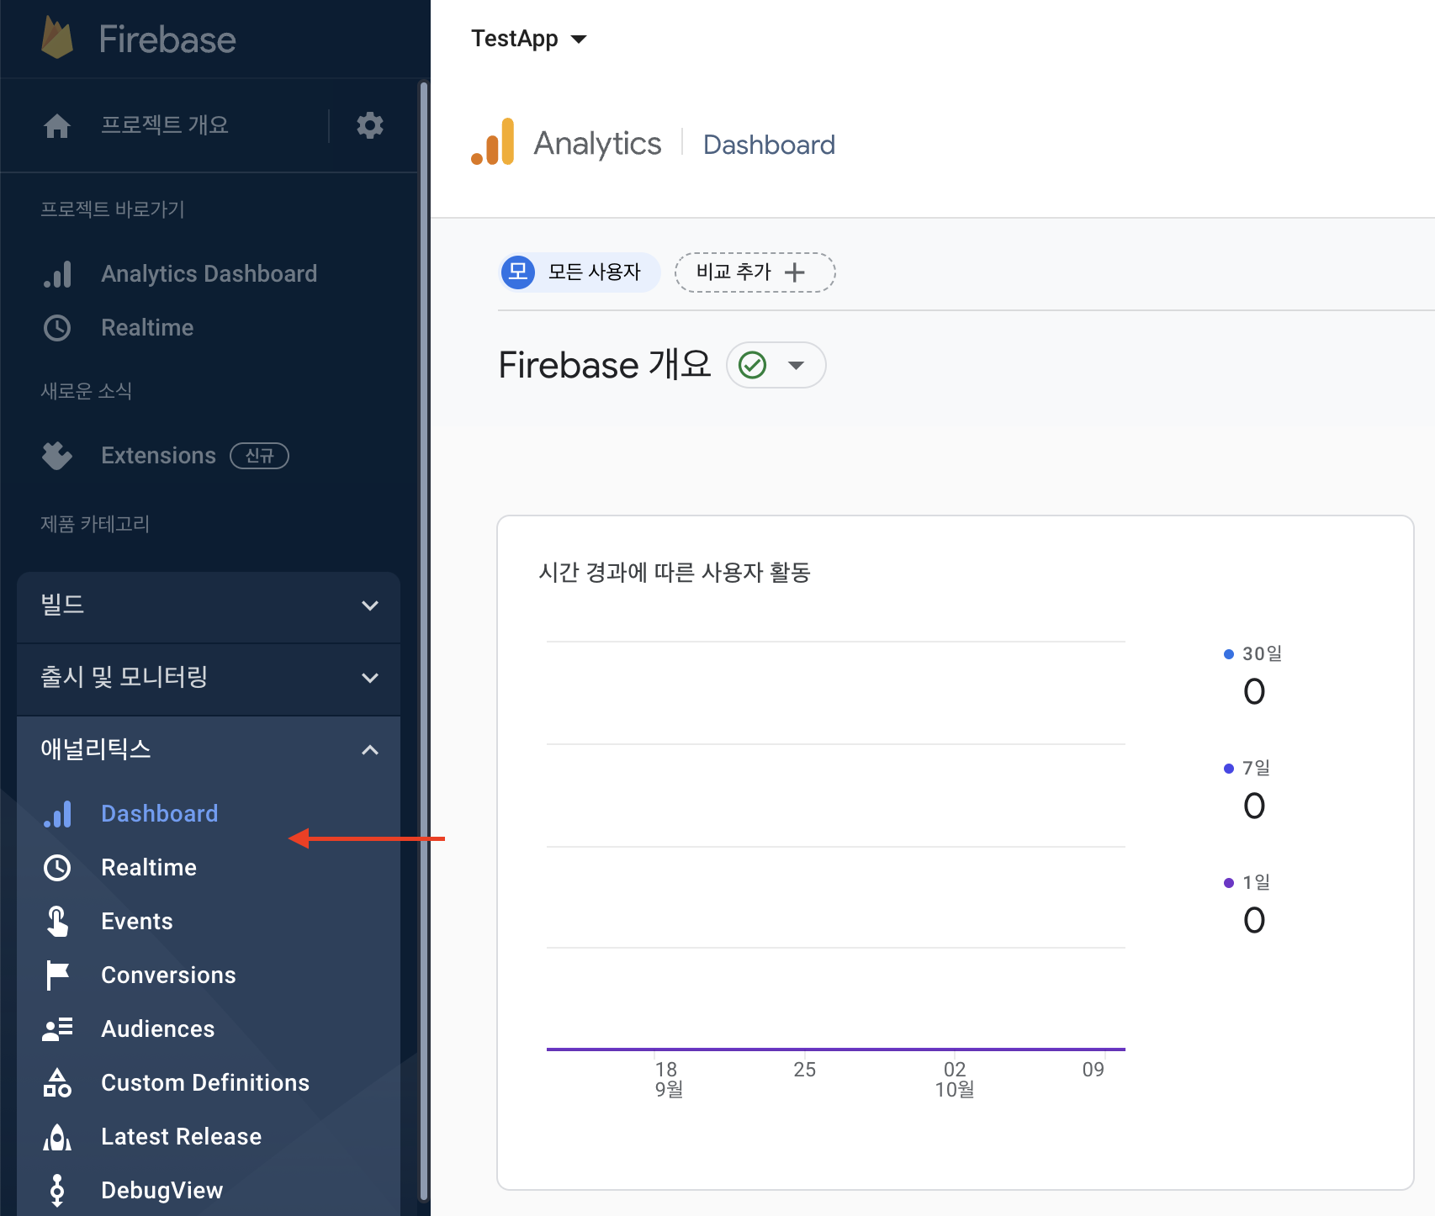Screen dimensions: 1435x1216
Task: Collapse the 애널리틱스 category
Action: click(209, 749)
